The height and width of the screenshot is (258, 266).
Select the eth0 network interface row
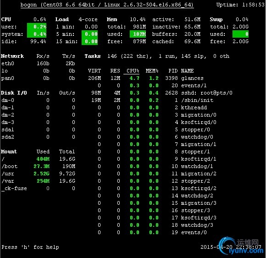38,63
